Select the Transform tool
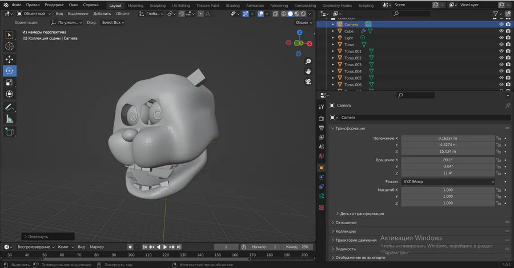514x268 pixels. [10, 94]
